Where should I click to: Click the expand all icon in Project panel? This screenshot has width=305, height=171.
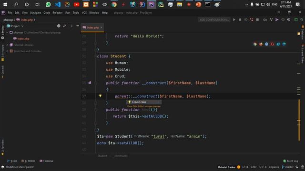click(65, 26)
